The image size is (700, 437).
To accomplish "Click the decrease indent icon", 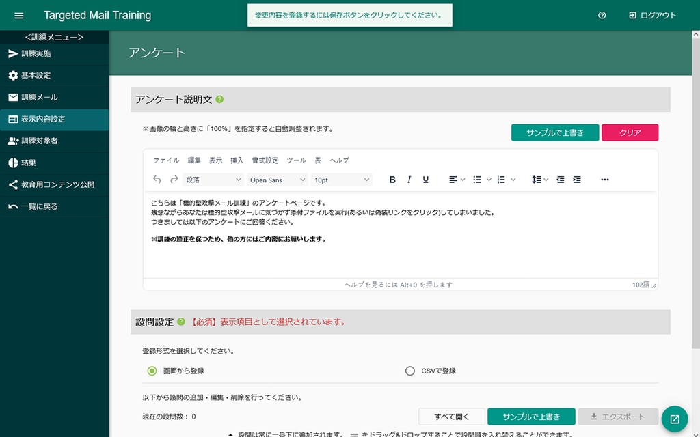I will pyautogui.click(x=561, y=180).
